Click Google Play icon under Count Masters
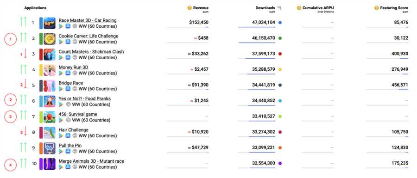The width and height of the screenshot is (417, 178). pyautogui.click(x=61, y=58)
